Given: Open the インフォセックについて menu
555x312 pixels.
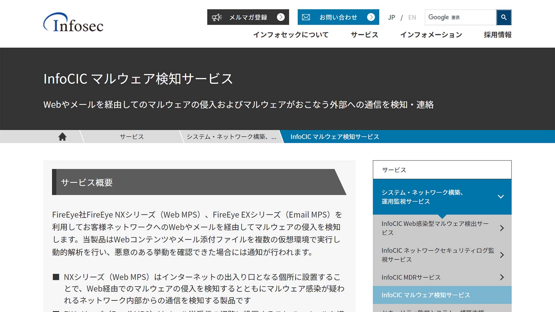Looking at the screenshot, I should point(291,35).
